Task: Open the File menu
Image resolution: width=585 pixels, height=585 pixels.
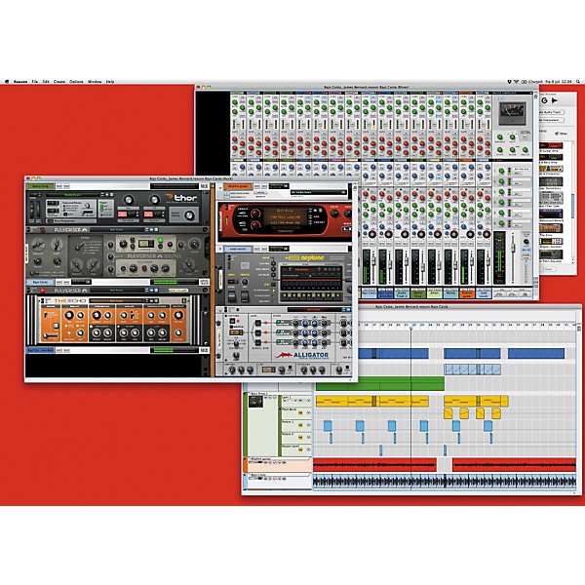Action: coord(35,81)
